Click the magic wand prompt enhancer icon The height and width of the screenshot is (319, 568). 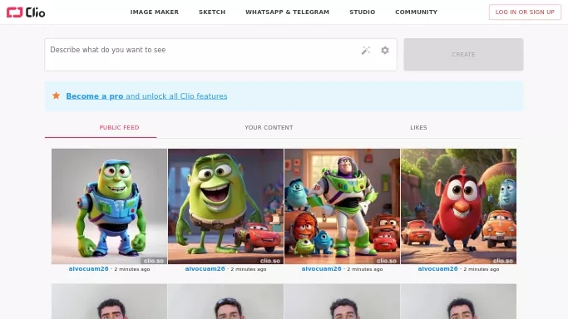click(366, 51)
